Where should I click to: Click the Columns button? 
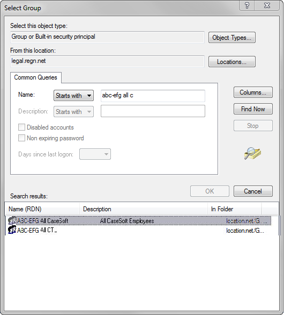point(253,92)
